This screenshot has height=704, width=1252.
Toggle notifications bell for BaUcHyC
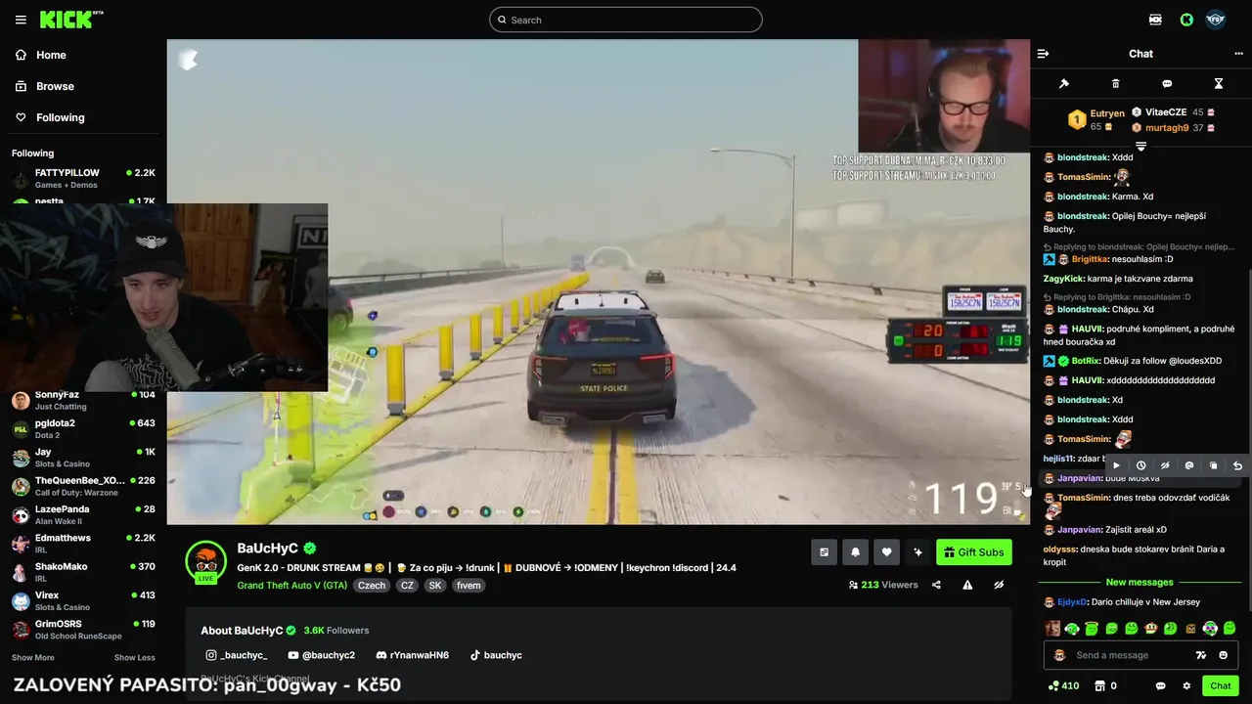pyautogui.click(x=855, y=552)
